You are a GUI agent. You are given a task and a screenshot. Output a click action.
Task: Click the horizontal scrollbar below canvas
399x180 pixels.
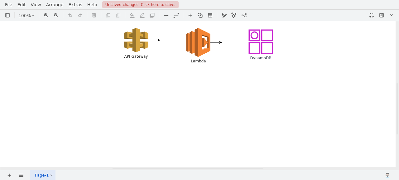click(x=188, y=168)
